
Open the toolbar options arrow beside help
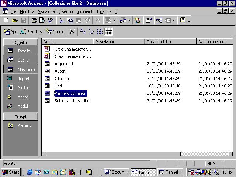[x=189, y=22]
